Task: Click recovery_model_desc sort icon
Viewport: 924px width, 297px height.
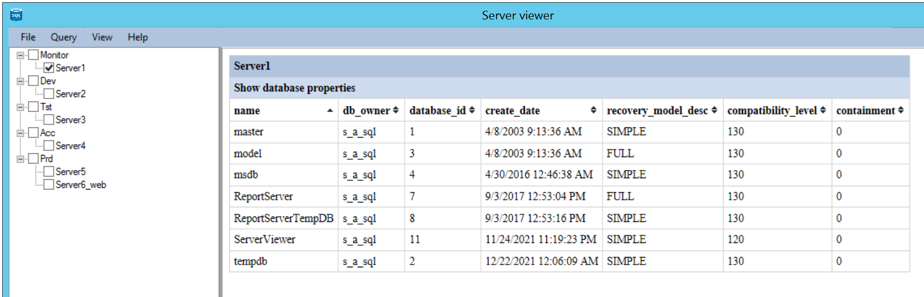Action: [714, 110]
